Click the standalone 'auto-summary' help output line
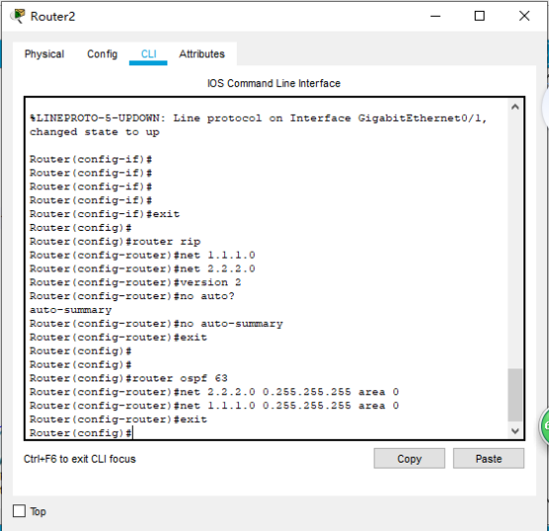 (x=70, y=310)
